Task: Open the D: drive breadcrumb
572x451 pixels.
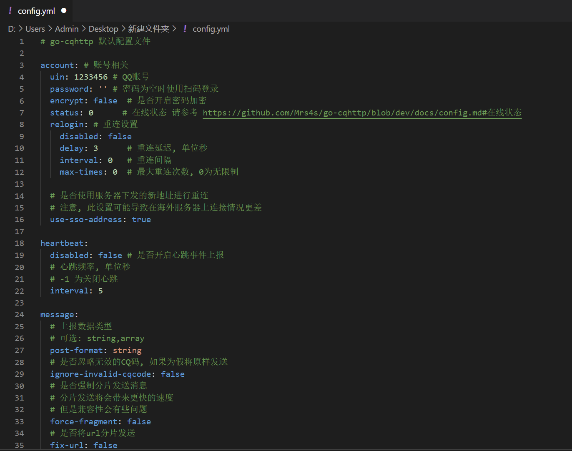Action: pyautogui.click(x=11, y=29)
